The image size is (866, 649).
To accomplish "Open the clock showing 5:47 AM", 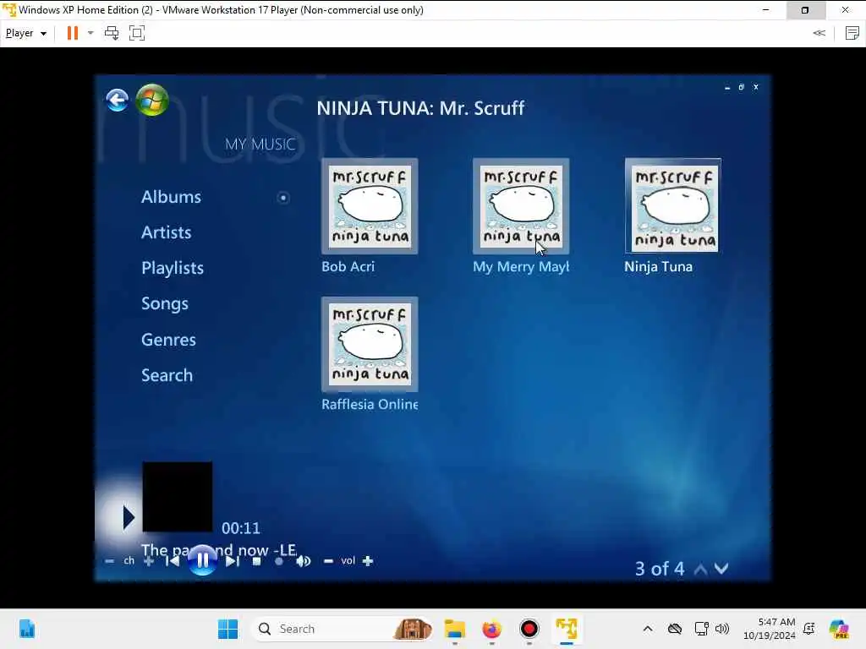I will click(x=770, y=629).
